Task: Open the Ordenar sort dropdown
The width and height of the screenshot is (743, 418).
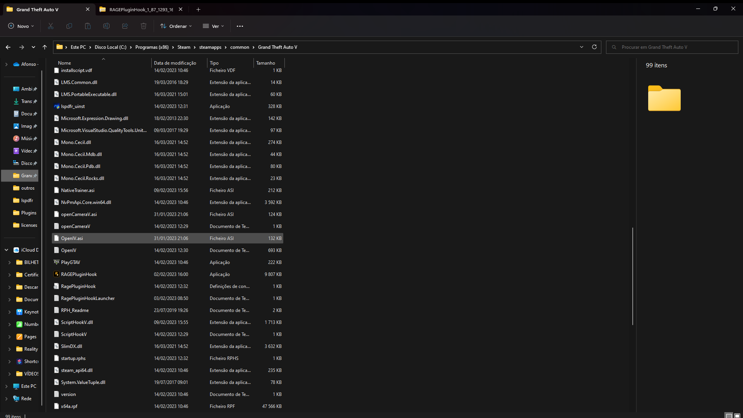Action: (176, 26)
